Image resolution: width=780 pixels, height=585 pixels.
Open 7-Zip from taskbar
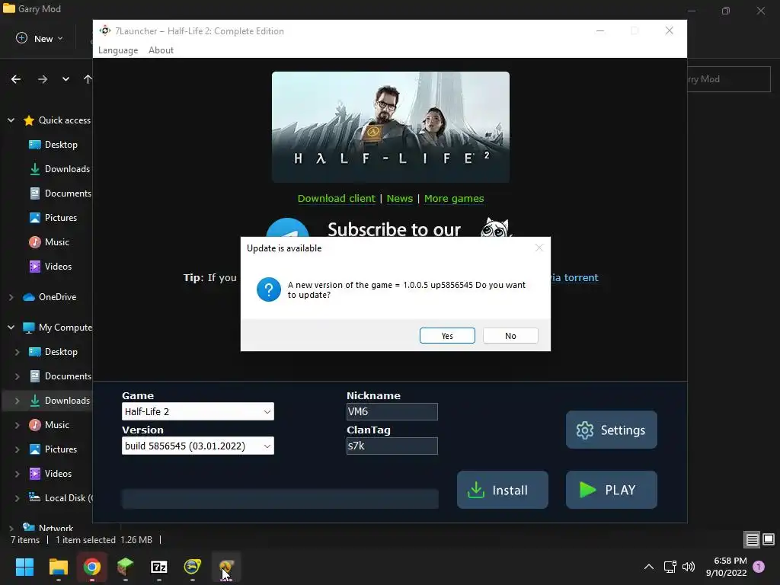[x=159, y=567]
